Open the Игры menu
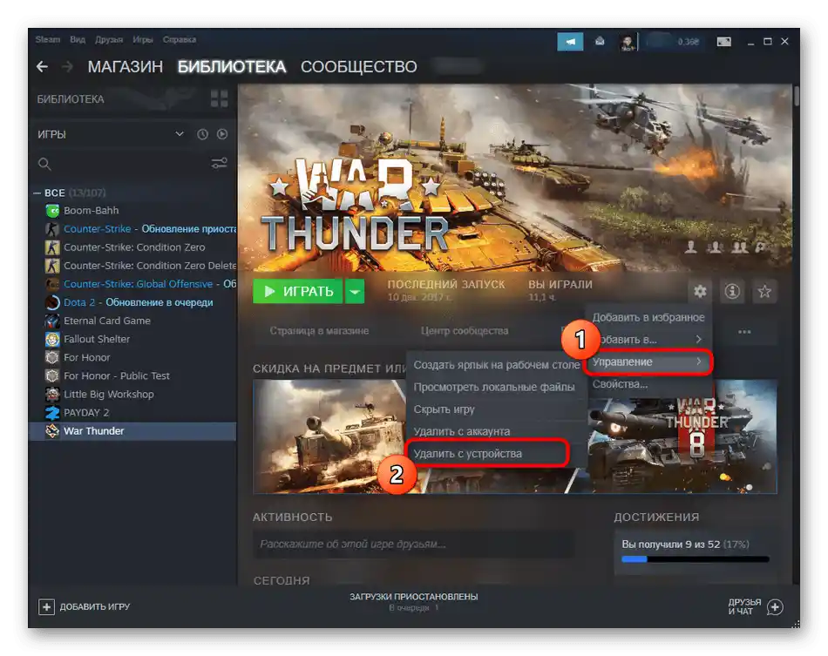Image resolution: width=828 pixels, height=656 pixels. [x=143, y=39]
